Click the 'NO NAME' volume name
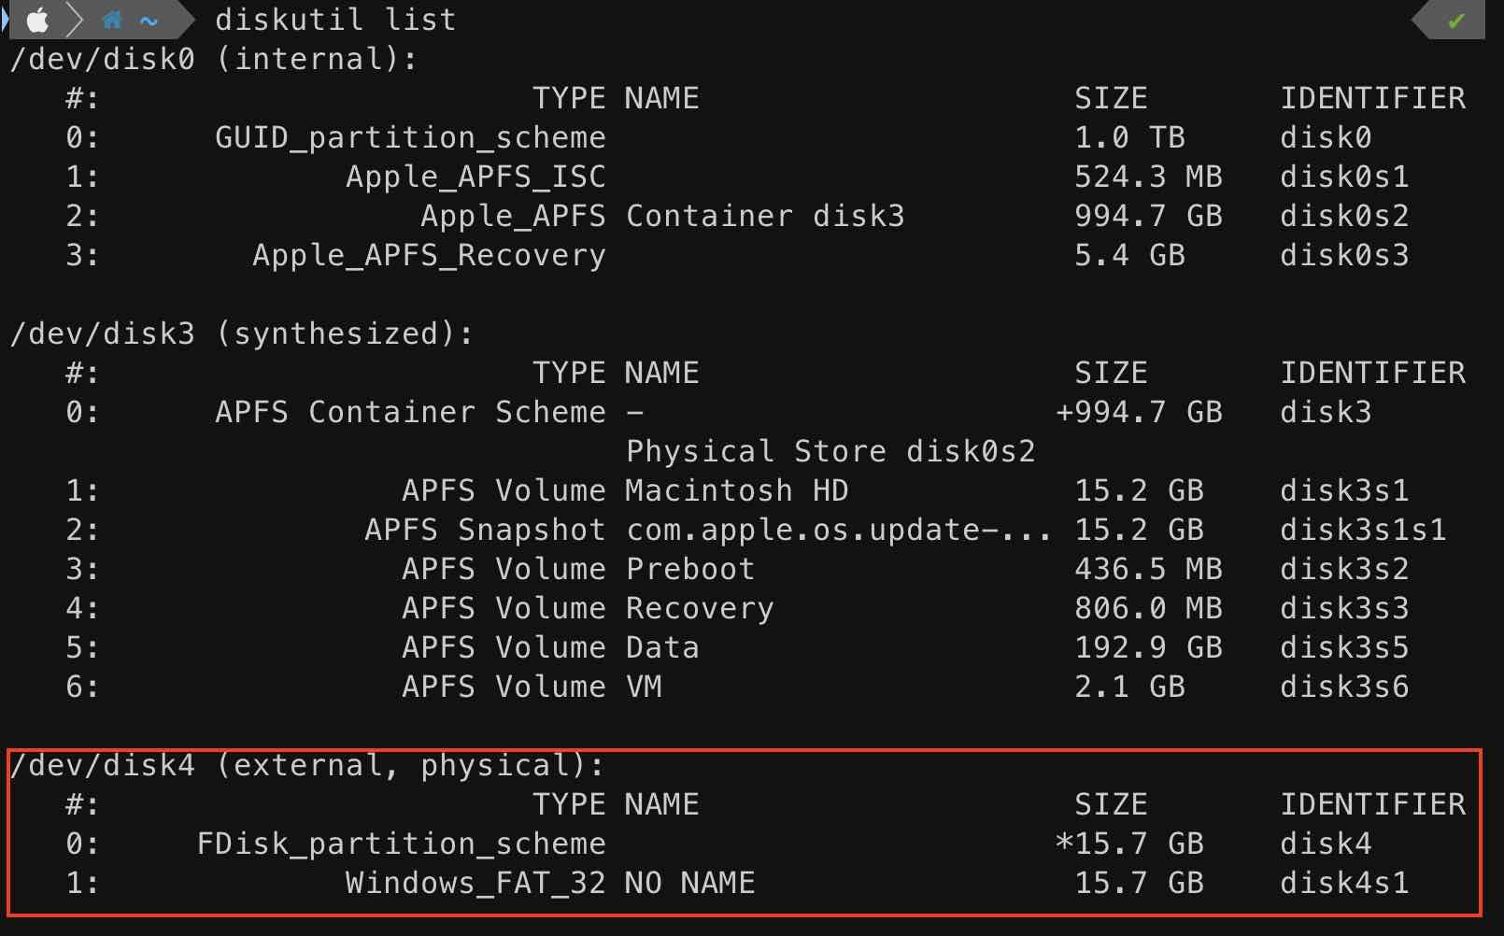This screenshot has width=1504, height=936. click(690, 883)
